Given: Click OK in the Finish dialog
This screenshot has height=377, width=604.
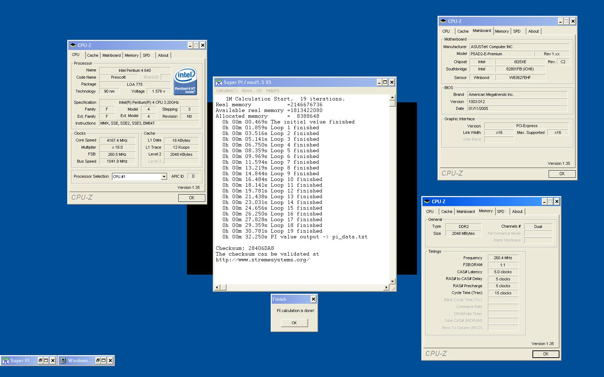Looking at the screenshot, I should point(294,323).
